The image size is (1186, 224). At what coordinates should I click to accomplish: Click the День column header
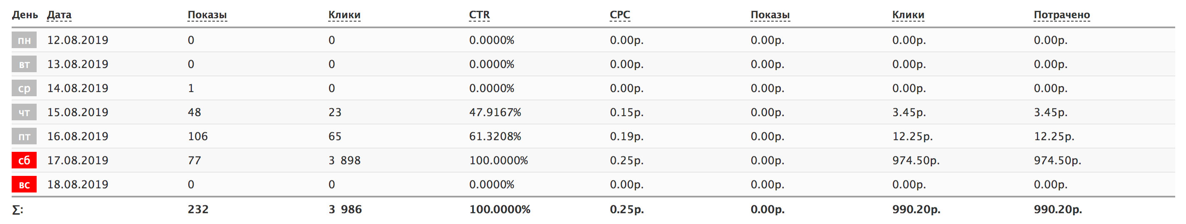(x=25, y=15)
